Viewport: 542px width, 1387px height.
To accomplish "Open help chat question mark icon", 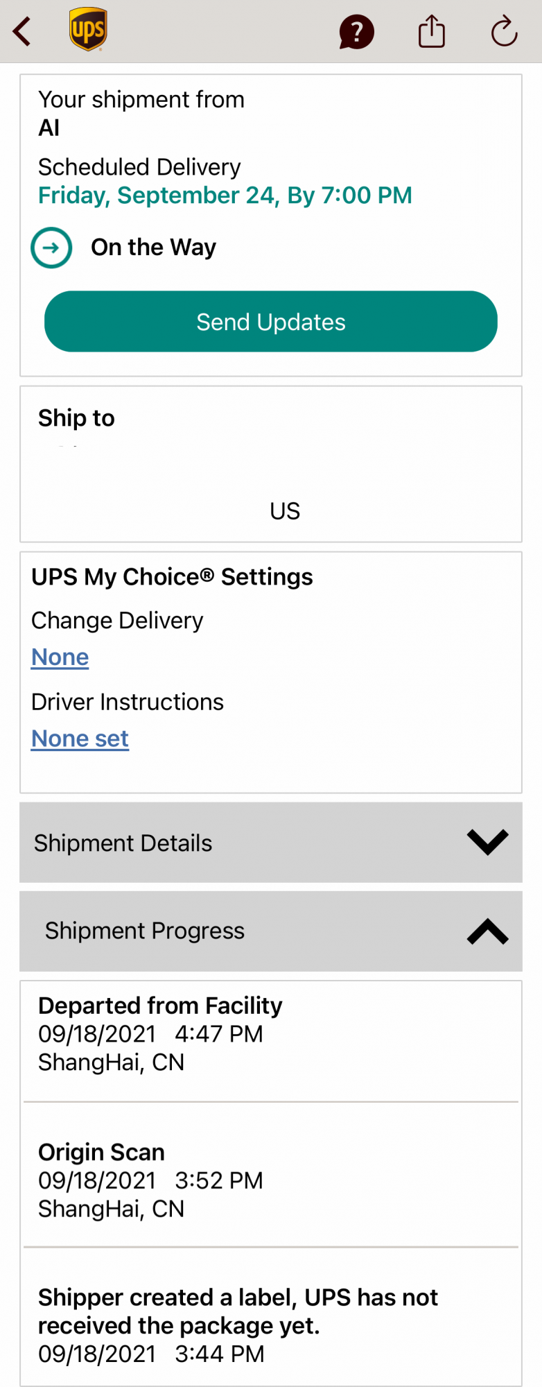I will point(356,32).
